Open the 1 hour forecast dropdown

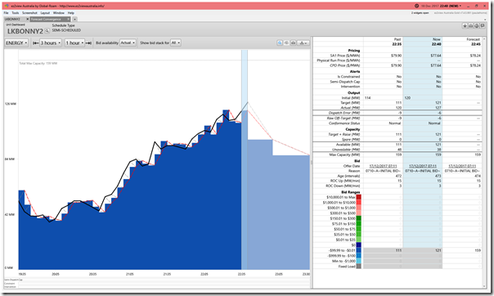[x=74, y=43]
